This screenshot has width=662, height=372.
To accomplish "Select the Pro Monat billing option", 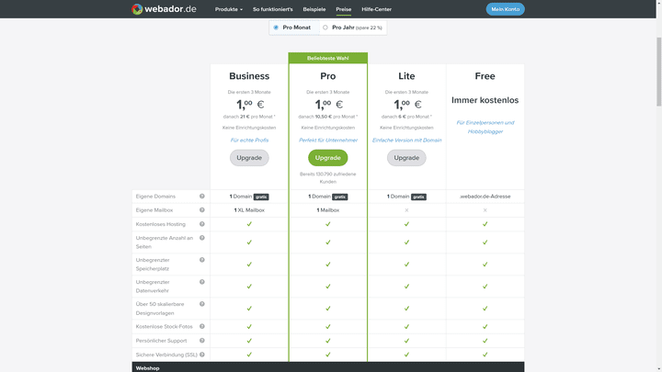I will [x=276, y=28].
